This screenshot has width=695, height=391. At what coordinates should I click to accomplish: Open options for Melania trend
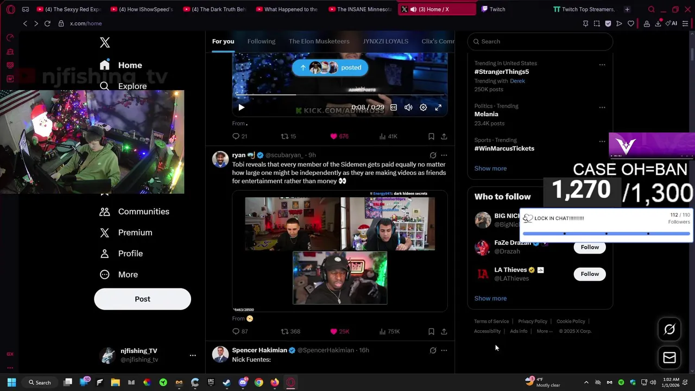[602, 108]
